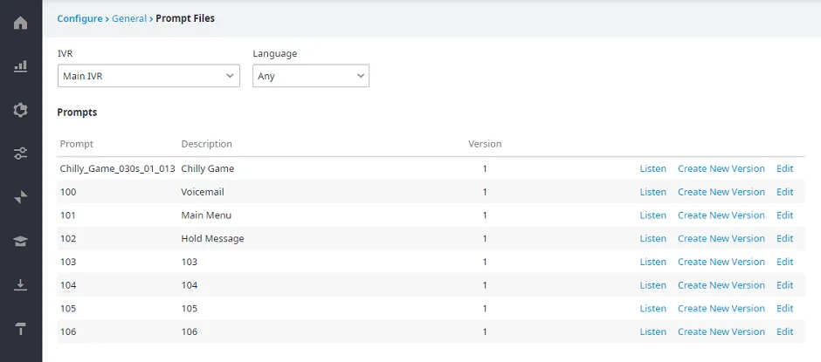Viewport: 821px width, 362px height.
Task: Edit the Main Menu prompt
Action: coord(785,215)
